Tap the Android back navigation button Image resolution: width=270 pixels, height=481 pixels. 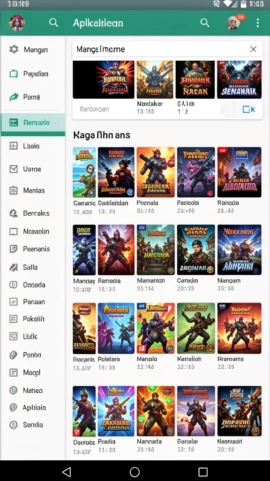(67, 472)
